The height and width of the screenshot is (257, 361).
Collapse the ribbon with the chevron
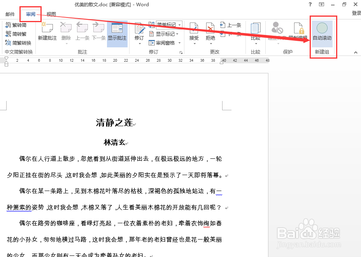pos(356,52)
